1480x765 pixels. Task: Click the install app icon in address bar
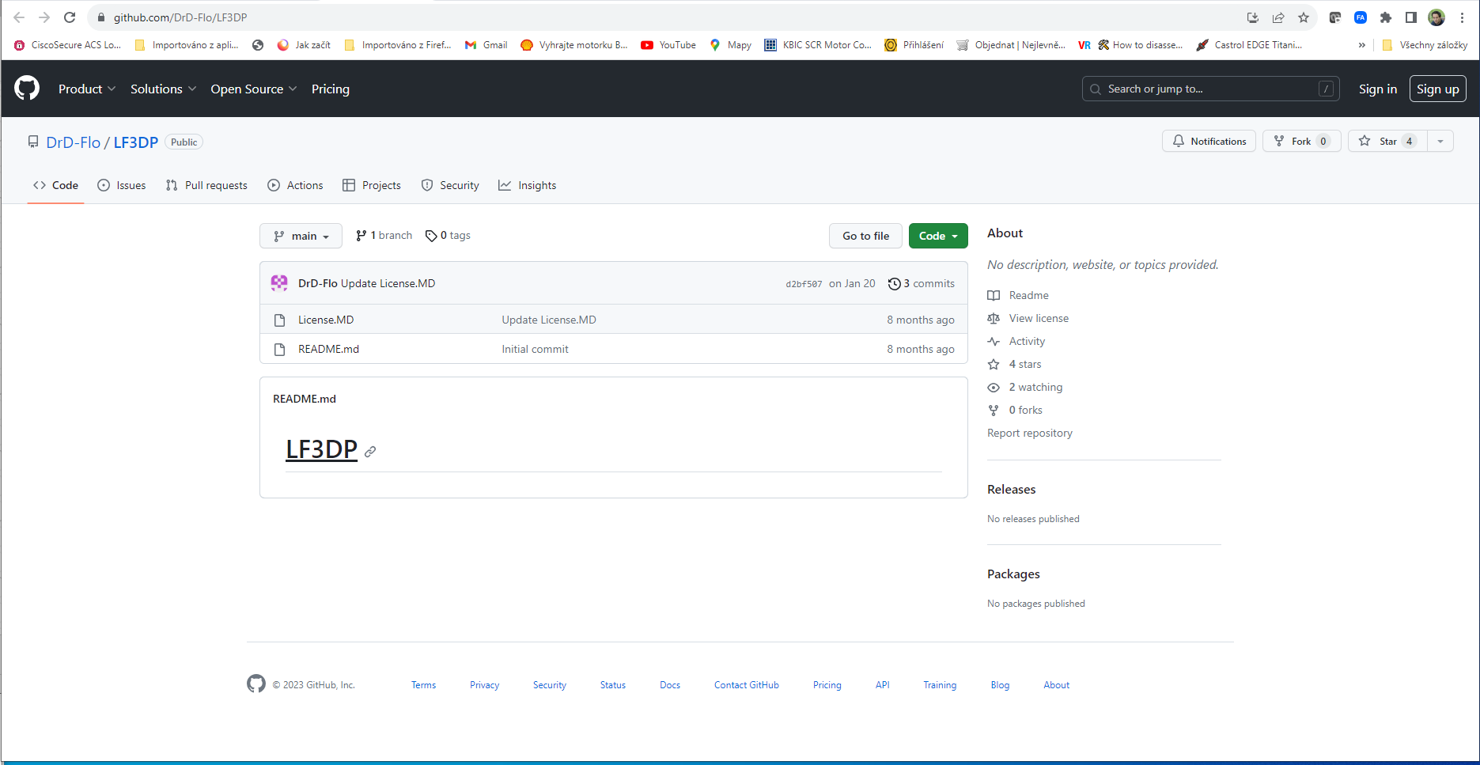pos(1253,17)
